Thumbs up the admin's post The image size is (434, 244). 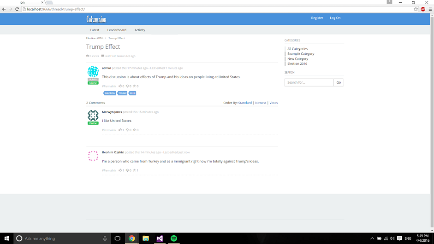click(120, 86)
